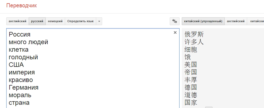
Task: Choose Определить язык auto-detect option
Action: pyautogui.click(x=80, y=21)
